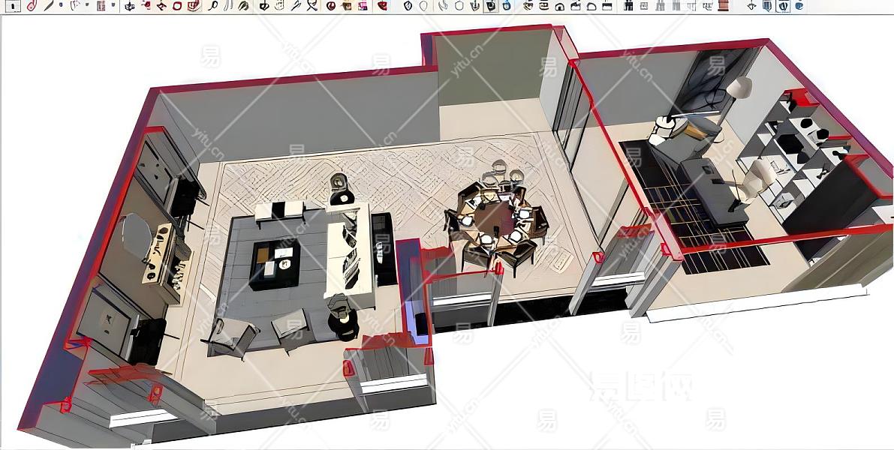
Task: Switch to Front view house icon
Action: pyautogui.click(x=558, y=6)
